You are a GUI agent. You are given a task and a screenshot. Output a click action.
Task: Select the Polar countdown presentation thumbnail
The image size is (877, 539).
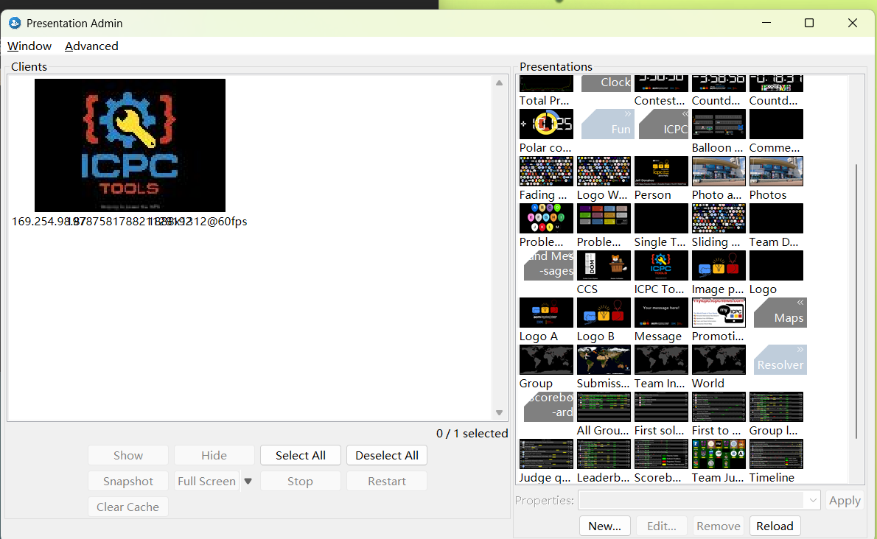pyautogui.click(x=546, y=124)
